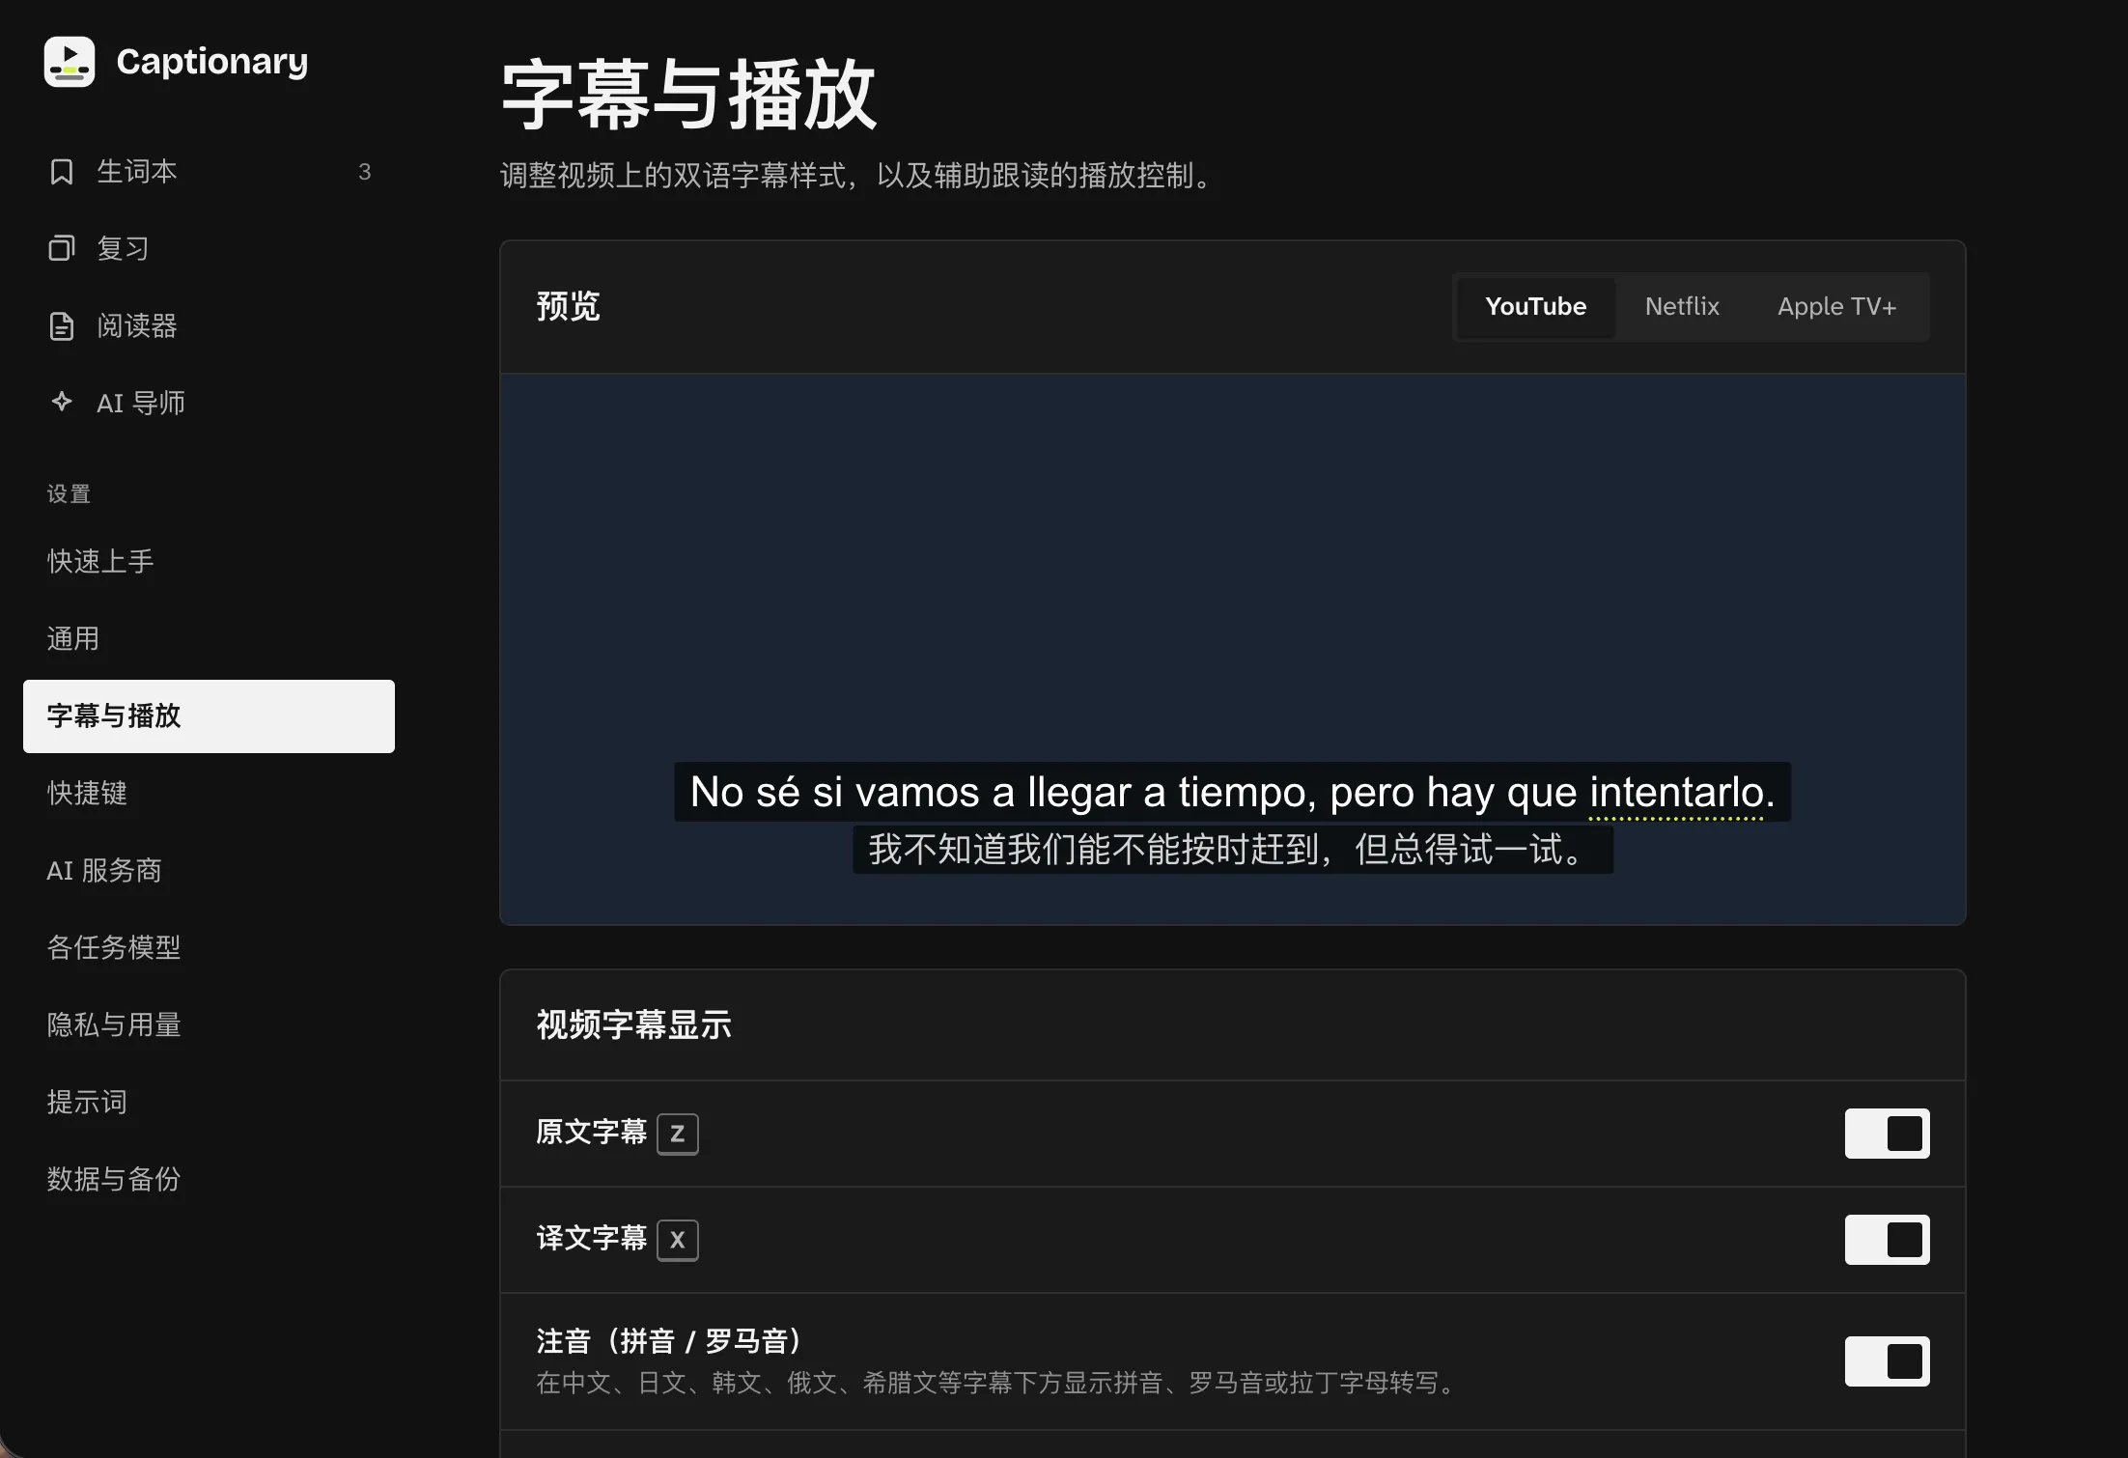2128x1458 pixels.
Task: Open the 阅读器 reader
Action: click(209, 326)
